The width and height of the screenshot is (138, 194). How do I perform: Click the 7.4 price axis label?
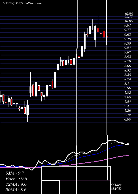tap(127, 106)
